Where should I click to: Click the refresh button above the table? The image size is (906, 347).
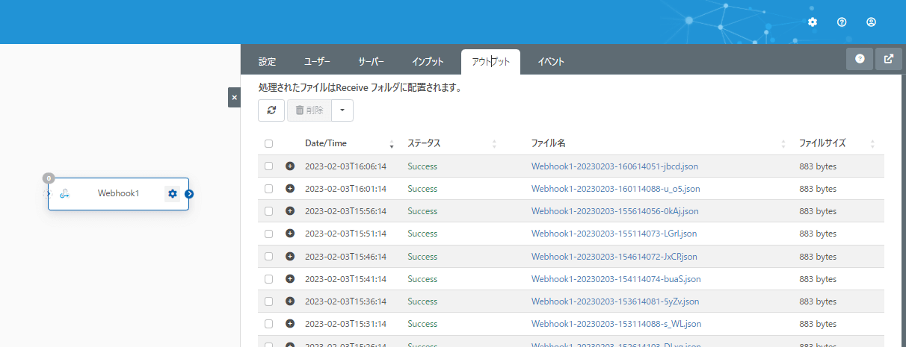pos(271,110)
